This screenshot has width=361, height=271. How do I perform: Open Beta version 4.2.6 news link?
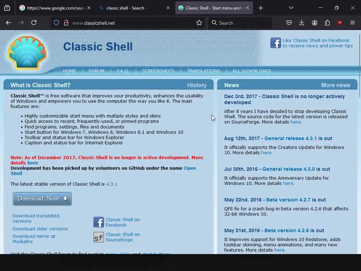(x=286, y=230)
